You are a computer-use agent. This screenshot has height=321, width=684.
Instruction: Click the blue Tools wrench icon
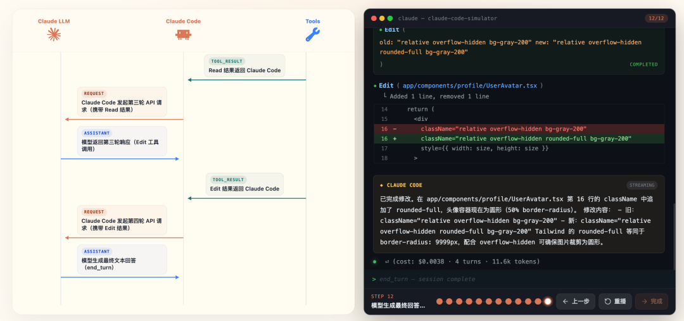click(x=312, y=35)
